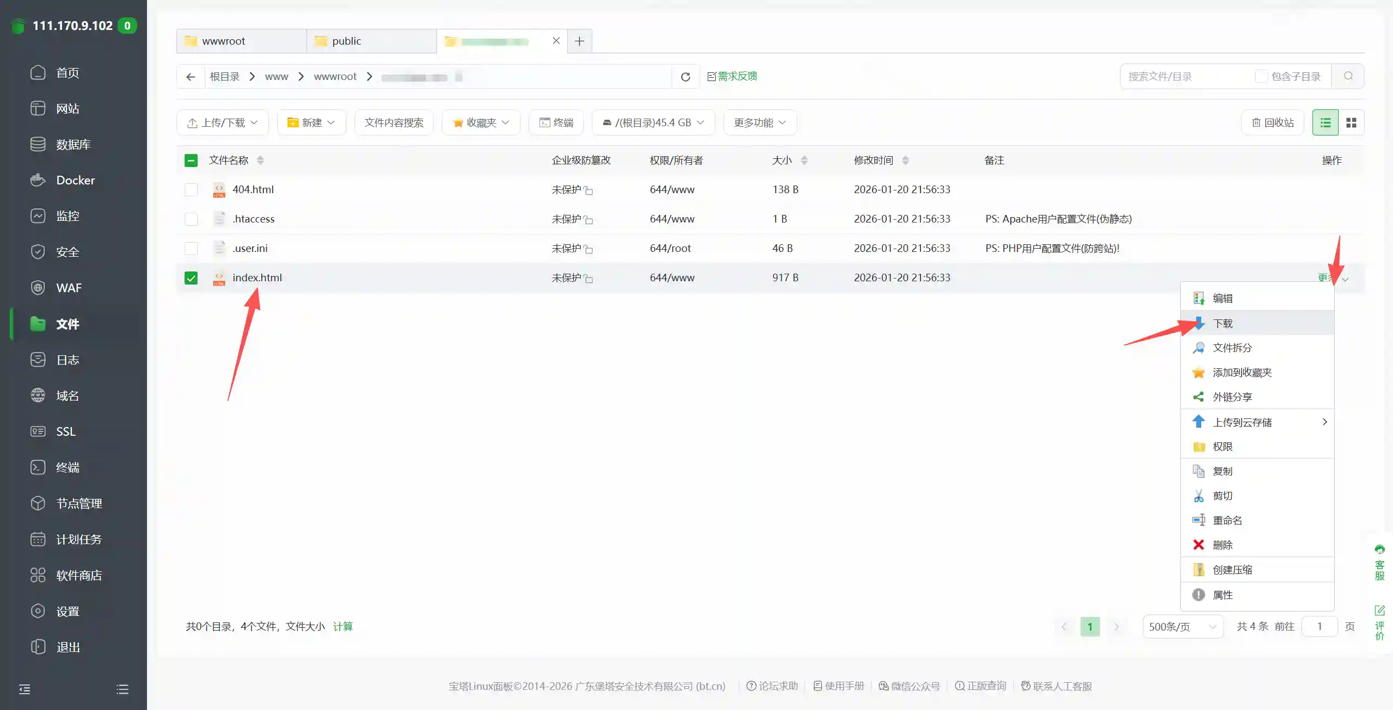
Task: Toggle tamper protection lock for .user.ini
Action: click(588, 249)
